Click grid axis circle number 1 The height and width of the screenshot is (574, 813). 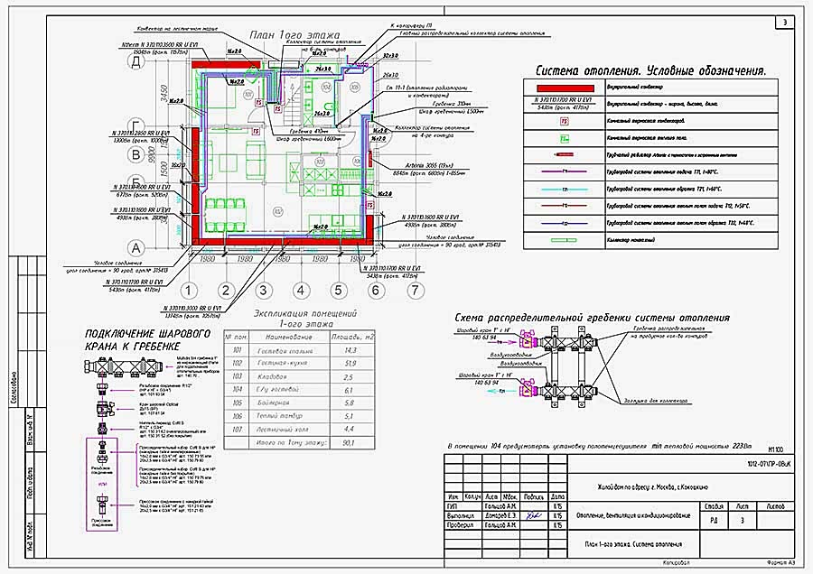click(x=187, y=291)
